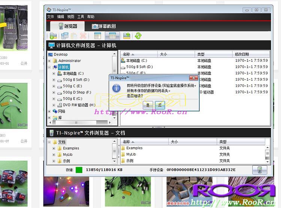The height and width of the screenshot is (208, 281).
Task: Click down arrow of computer tree vertical scrollbar
Action: point(114,118)
